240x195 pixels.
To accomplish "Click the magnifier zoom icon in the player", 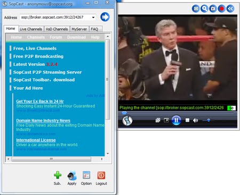I will (204, 9).
